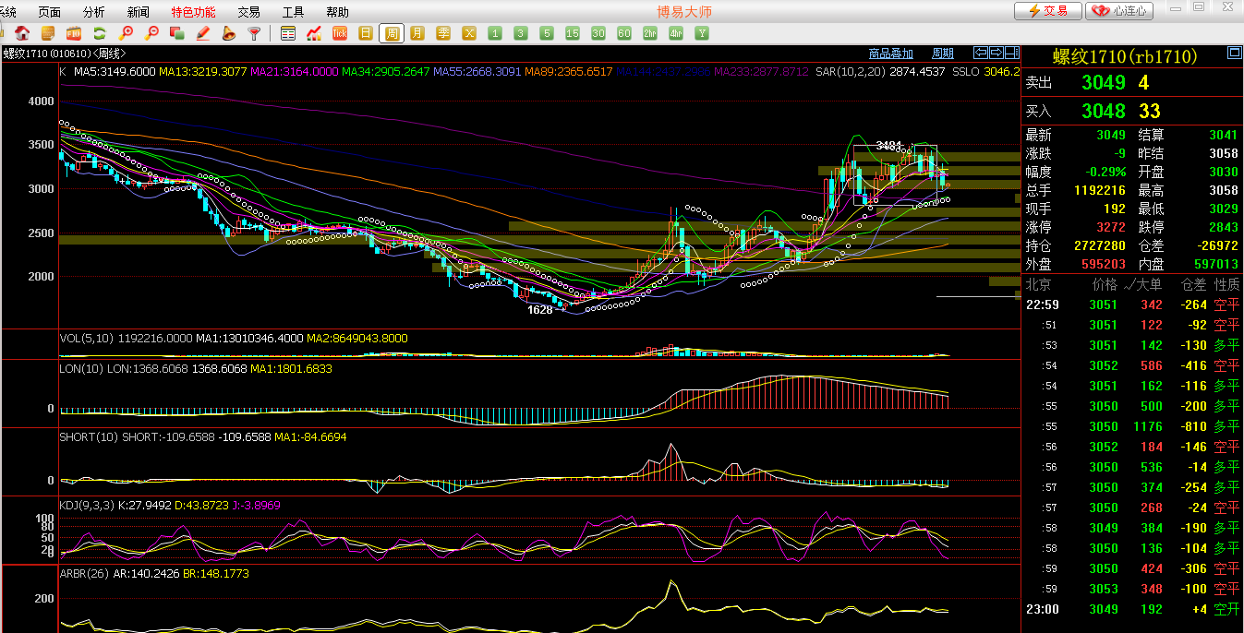Open the 页面 menu
Viewport: 1244px width, 633px height.
click(49, 12)
